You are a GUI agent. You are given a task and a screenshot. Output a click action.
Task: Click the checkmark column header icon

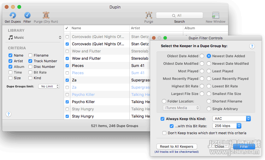coord(67,28)
